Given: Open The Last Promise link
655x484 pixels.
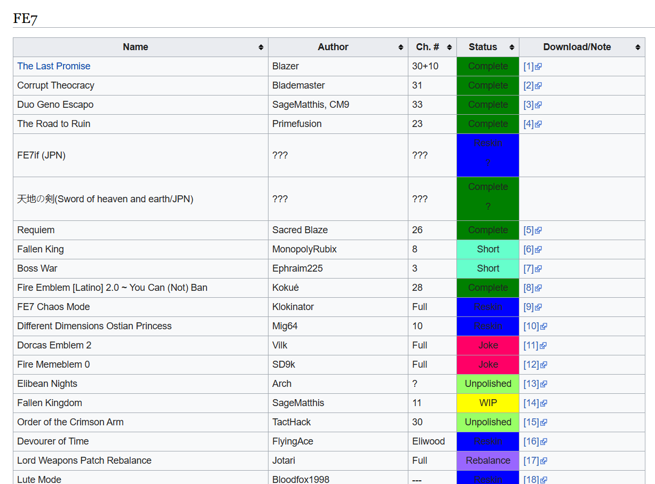Looking at the screenshot, I should coord(53,66).
